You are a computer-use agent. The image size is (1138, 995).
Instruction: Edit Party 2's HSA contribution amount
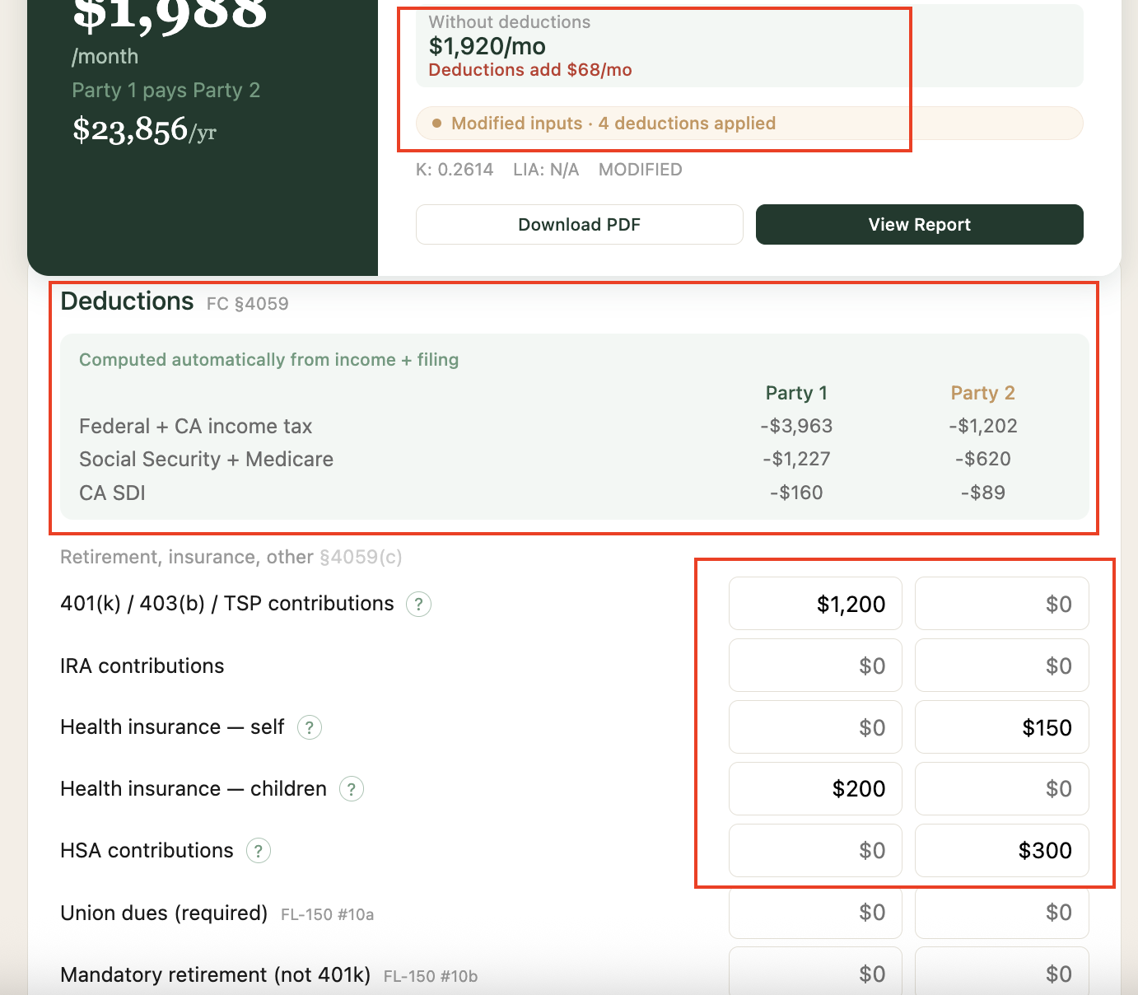(x=1001, y=851)
